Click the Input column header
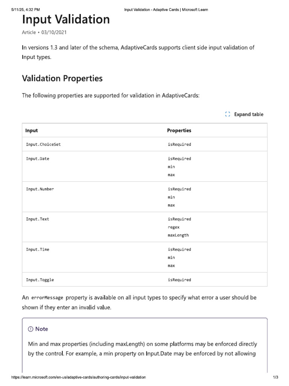The height and width of the screenshot is (386, 289). 32,130
